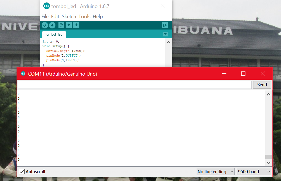Click the 'void setup() {' code line

pos(56,46)
